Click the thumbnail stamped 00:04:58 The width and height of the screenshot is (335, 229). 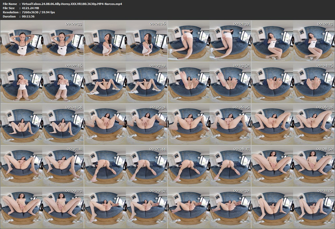pyautogui.click(x=42, y=125)
